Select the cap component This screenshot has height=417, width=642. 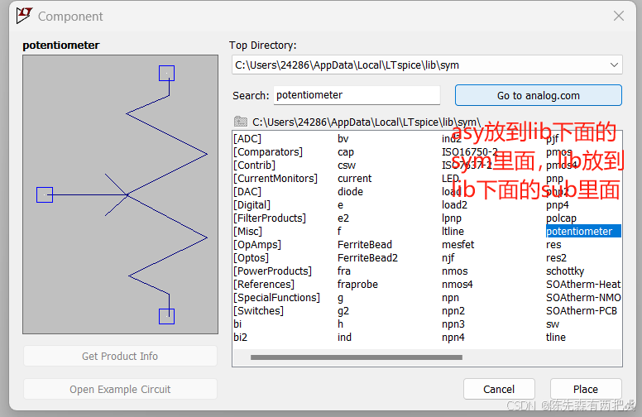pos(346,152)
